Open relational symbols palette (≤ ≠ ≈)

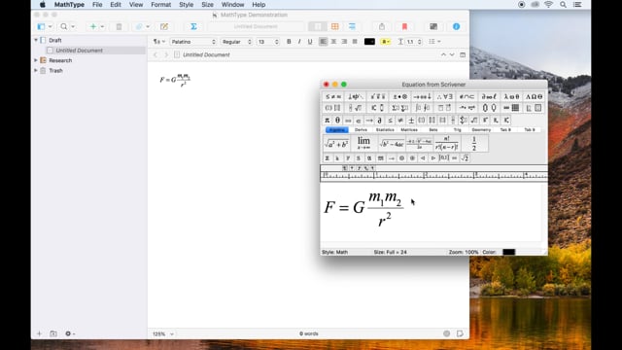point(333,96)
